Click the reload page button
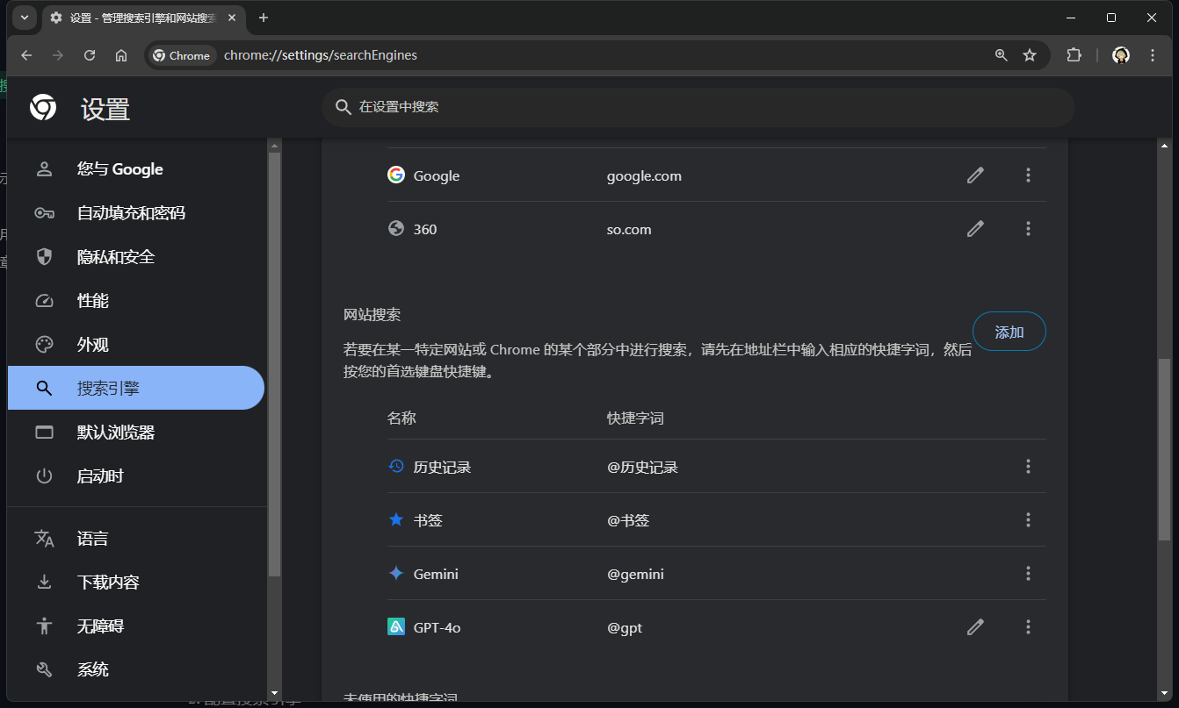Viewport: 1179px width, 708px height. pos(90,55)
